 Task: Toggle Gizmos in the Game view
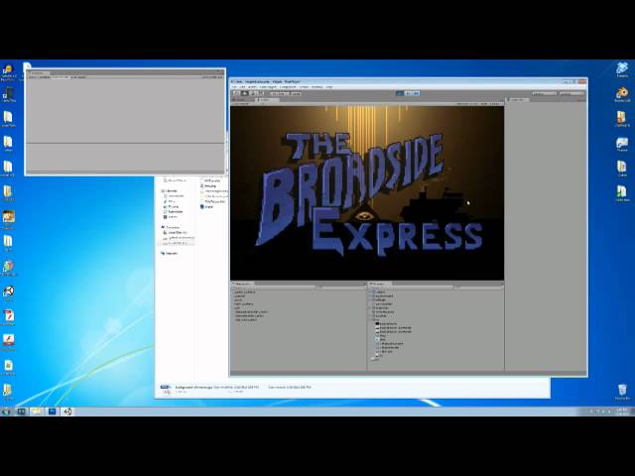(495, 104)
